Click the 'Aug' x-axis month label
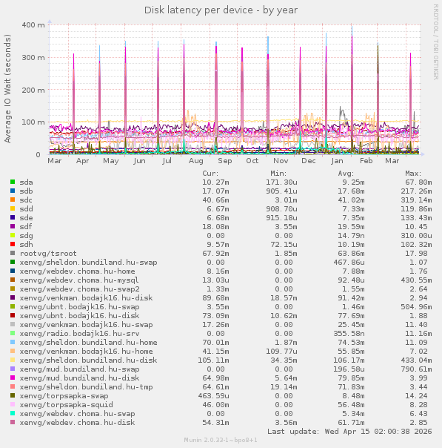Screen dimensions: 442x448 pyautogui.click(x=196, y=161)
